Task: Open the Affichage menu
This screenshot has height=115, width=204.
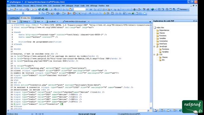Action: (94, 6)
